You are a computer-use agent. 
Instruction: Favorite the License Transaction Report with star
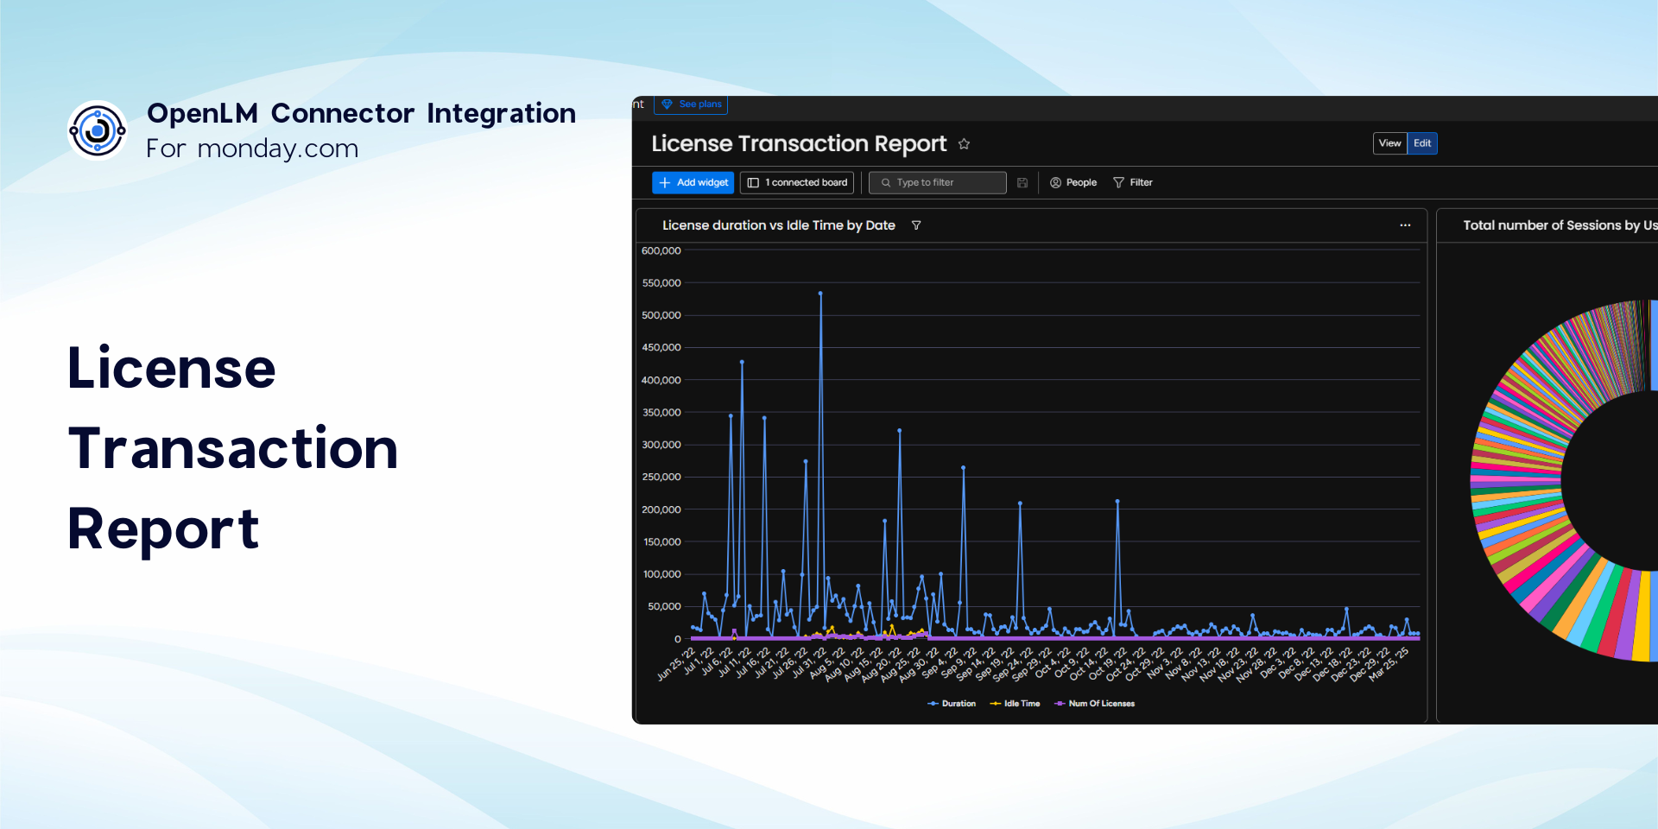coord(964,144)
